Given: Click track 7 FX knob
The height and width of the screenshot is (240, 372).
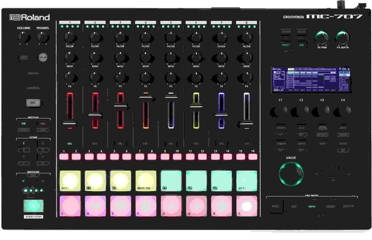Looking at the screenshot, I should (221, 78).
